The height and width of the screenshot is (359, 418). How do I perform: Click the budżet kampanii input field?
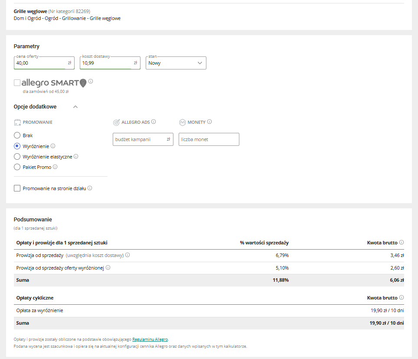[143, 139]
